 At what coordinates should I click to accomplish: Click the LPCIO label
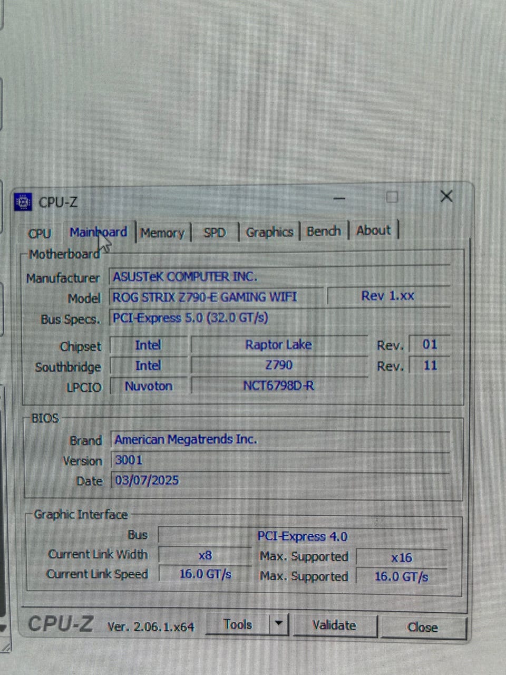tap(83, 387)
